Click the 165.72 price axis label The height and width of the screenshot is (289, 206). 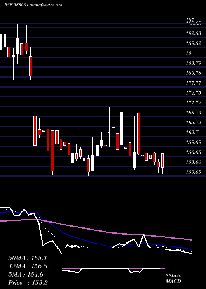[x=194, y=123]
